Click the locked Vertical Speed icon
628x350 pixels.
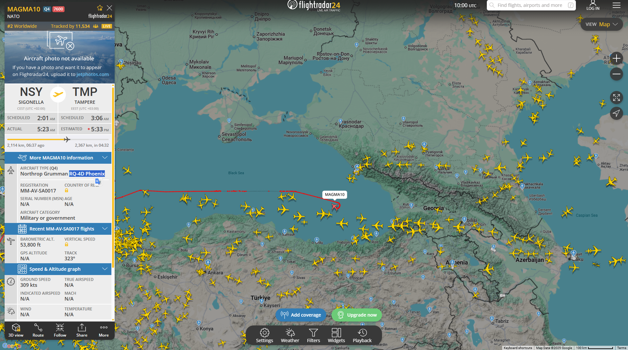pyautogui.click(x=67, y=245)
